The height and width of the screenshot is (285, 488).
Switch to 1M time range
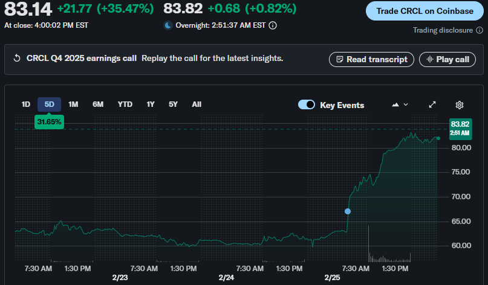(x=73, y=104)
